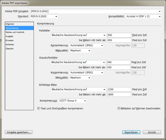This screenshot has height=140, width=166.
Task: Uncheck Bilddaten auf Rahmen beschneiden
Action: tap(119, 108)
